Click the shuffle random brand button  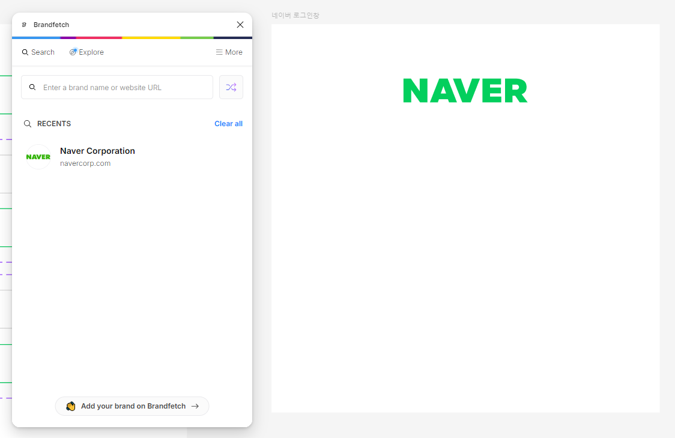pos(231,88)
